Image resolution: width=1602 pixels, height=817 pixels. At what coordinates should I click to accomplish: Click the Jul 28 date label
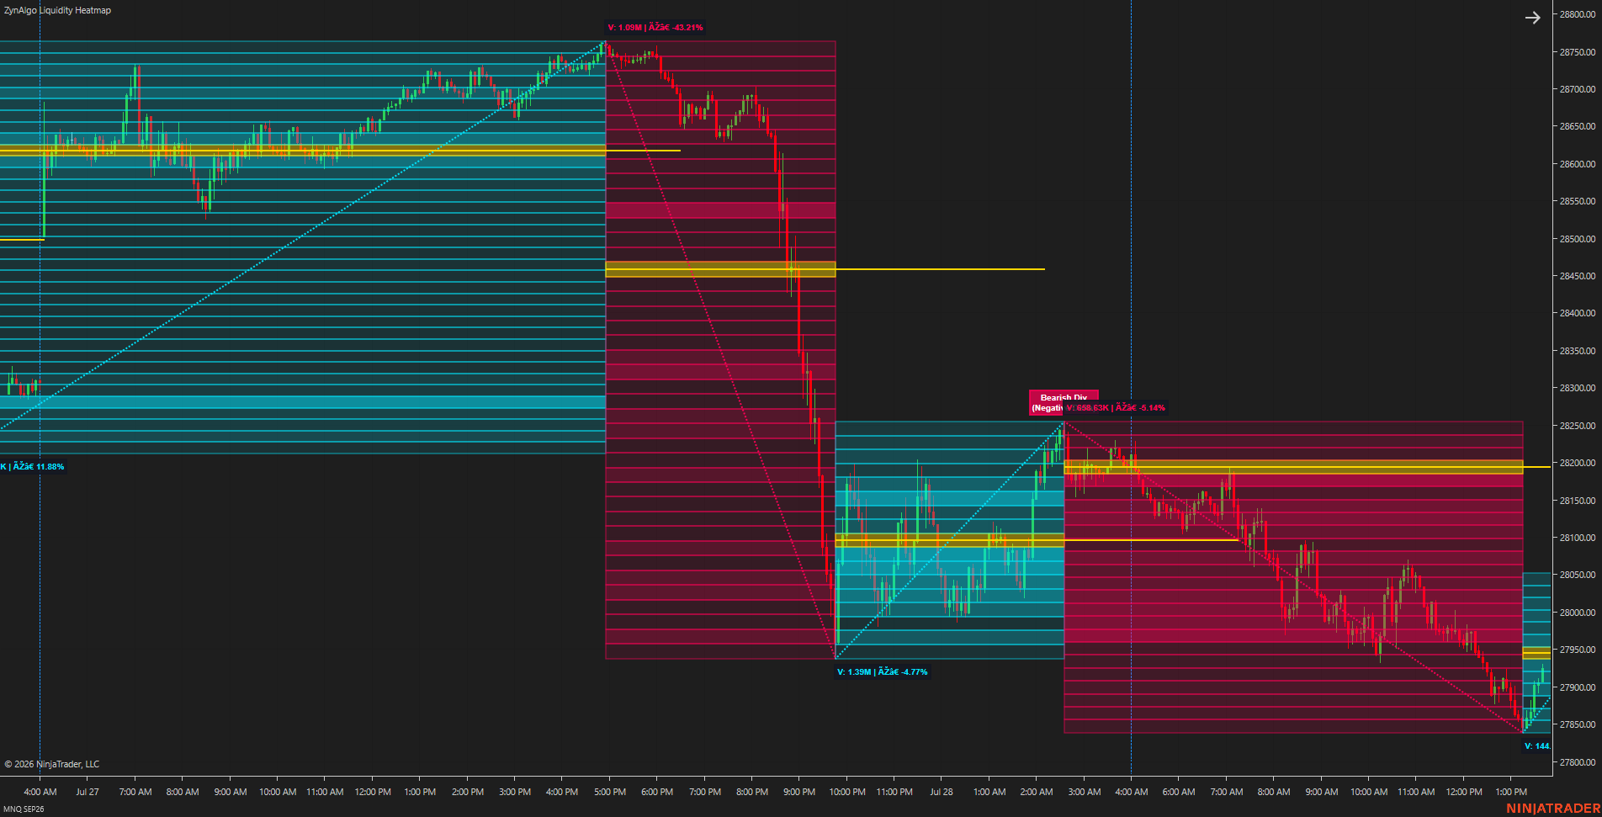[x=942, y=792]
